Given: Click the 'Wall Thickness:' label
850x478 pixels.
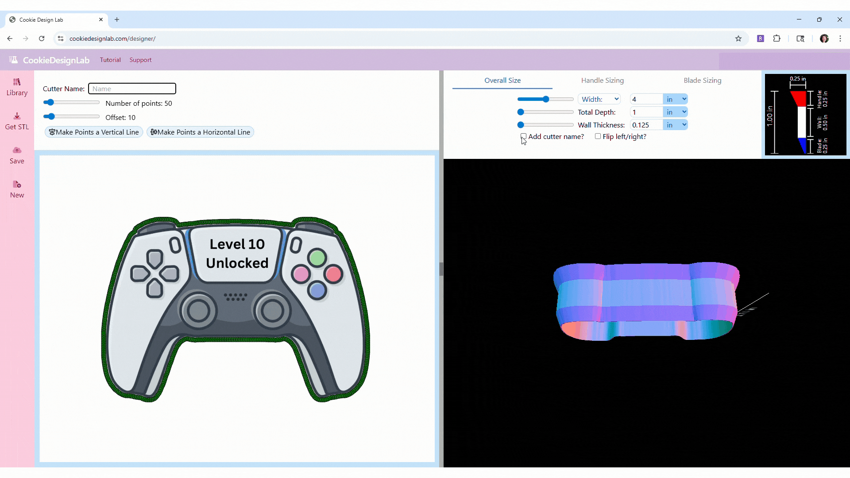Looking at the screenshot, I should pyautogui.click(x=601, y=125).
